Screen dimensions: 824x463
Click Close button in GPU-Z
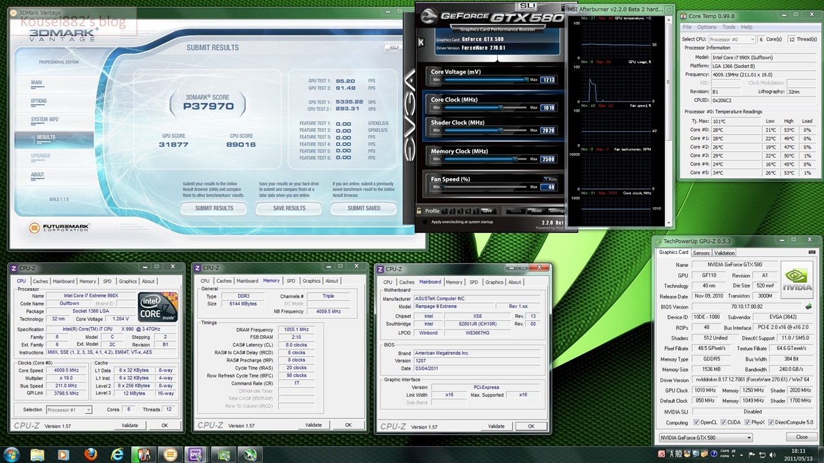801,437
